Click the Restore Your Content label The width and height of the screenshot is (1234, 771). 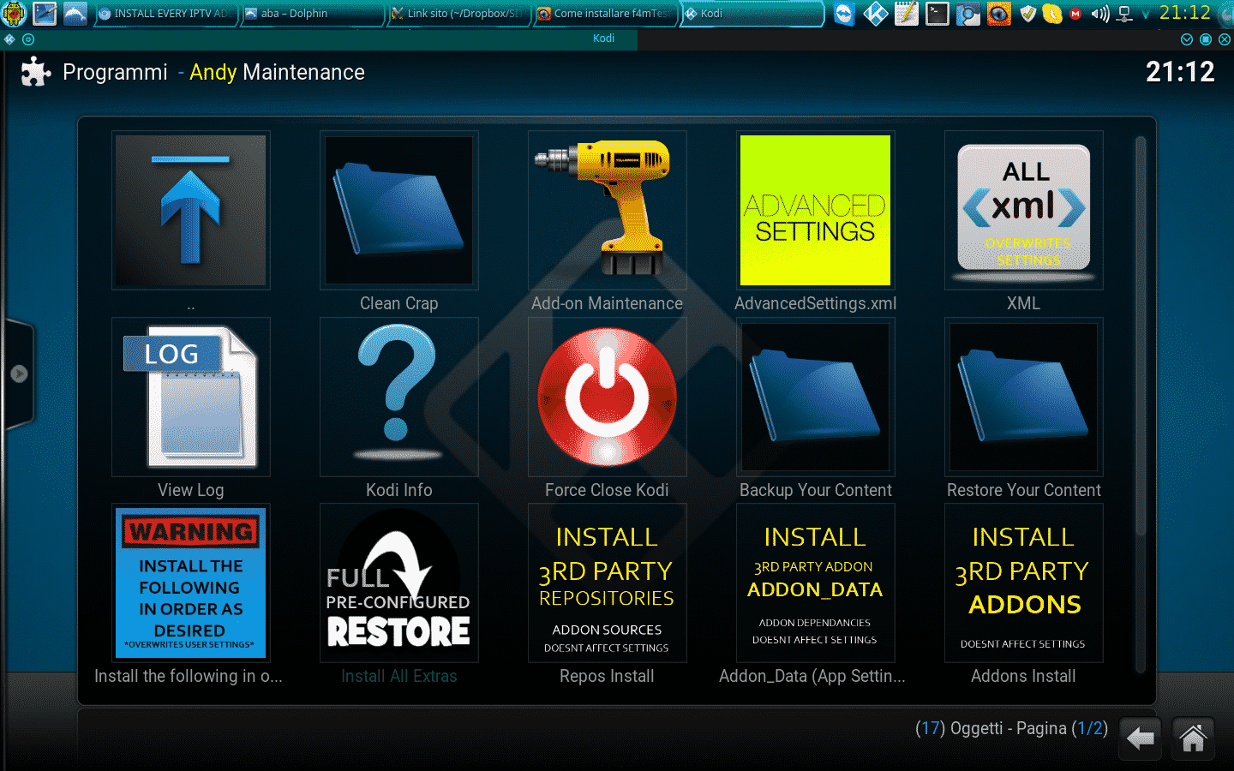click(x=1024, y=490)
